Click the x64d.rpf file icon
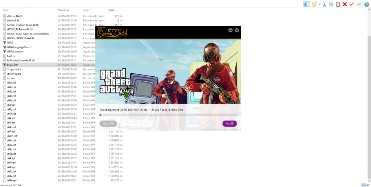This screenshot has width=371, height=187. (x=4, y=96)
